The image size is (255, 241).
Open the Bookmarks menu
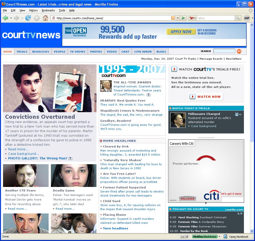(48, 10)
